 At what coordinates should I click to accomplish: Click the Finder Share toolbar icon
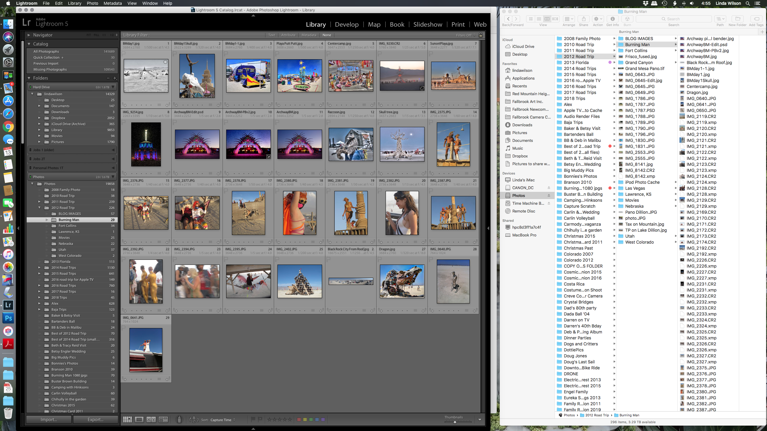pos(583,19)
